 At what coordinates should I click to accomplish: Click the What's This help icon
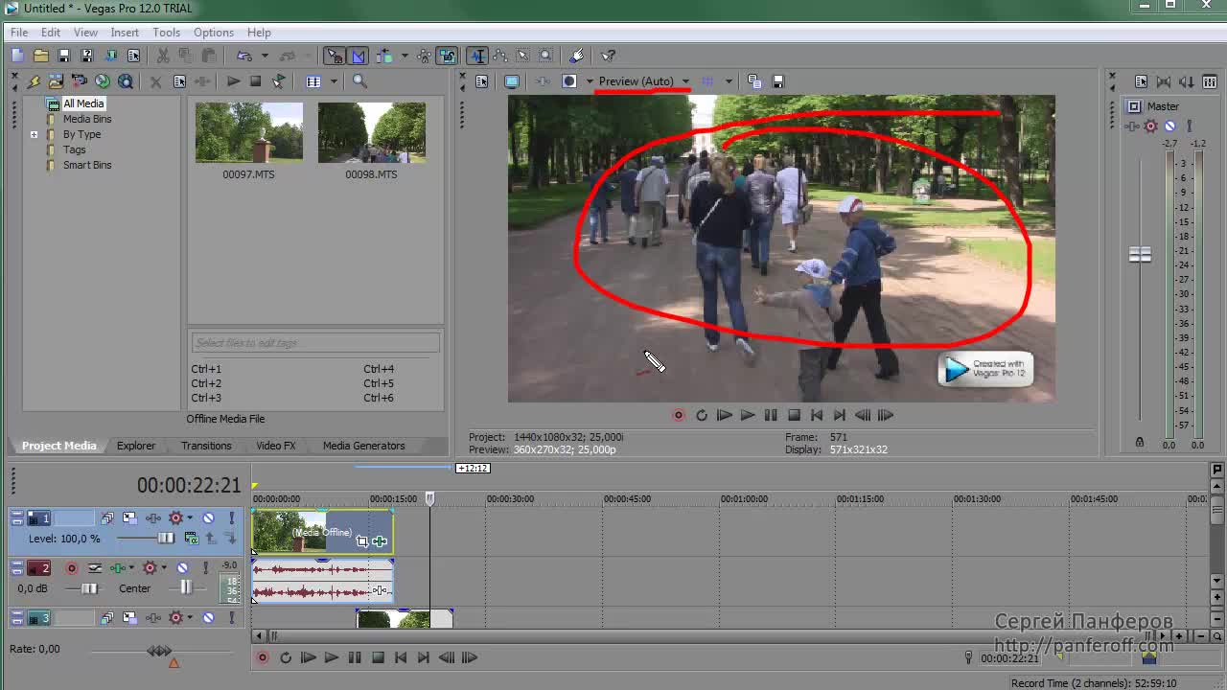pos(609,56)
